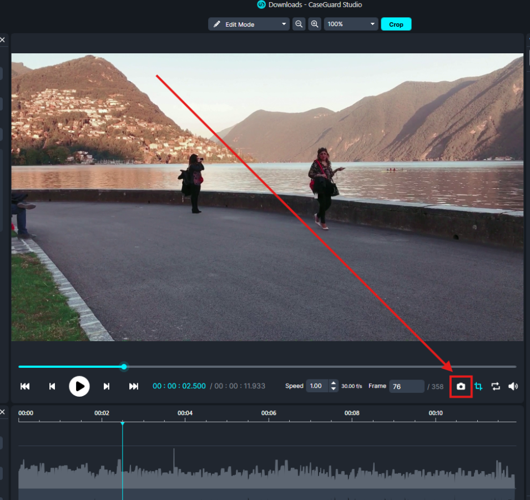The height and width of the screenshot is (500, 530).
Task: Increase playback speed with the up arrow
Action: tap(333, 383)
